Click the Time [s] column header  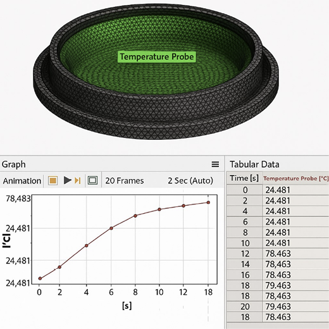(x=244, y=178)
